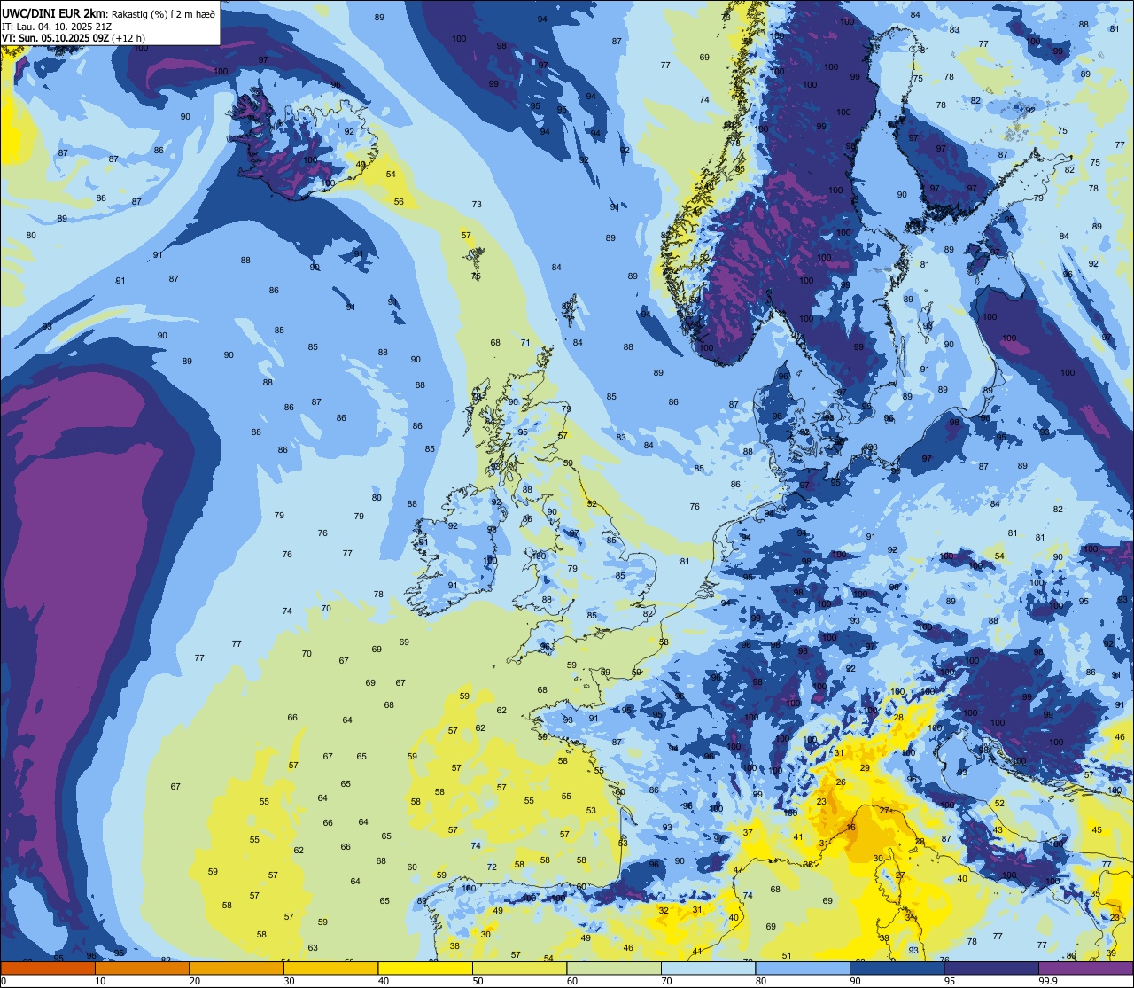Click the 'IT: Lau. 04. 10. 2025 21Z' line
The width and height of the screenshot is (1134, 988).
58,27
